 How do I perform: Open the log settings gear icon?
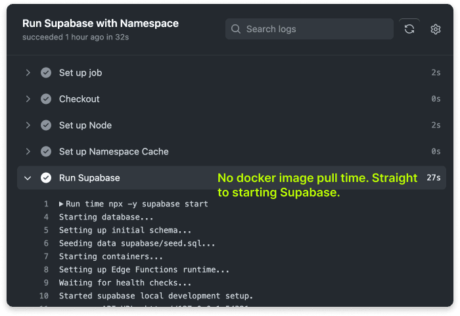tap(435, 29)
